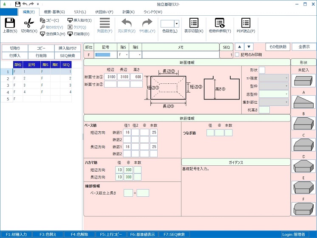Click the SEQ検索 button in left panel

tap(68, 55)
